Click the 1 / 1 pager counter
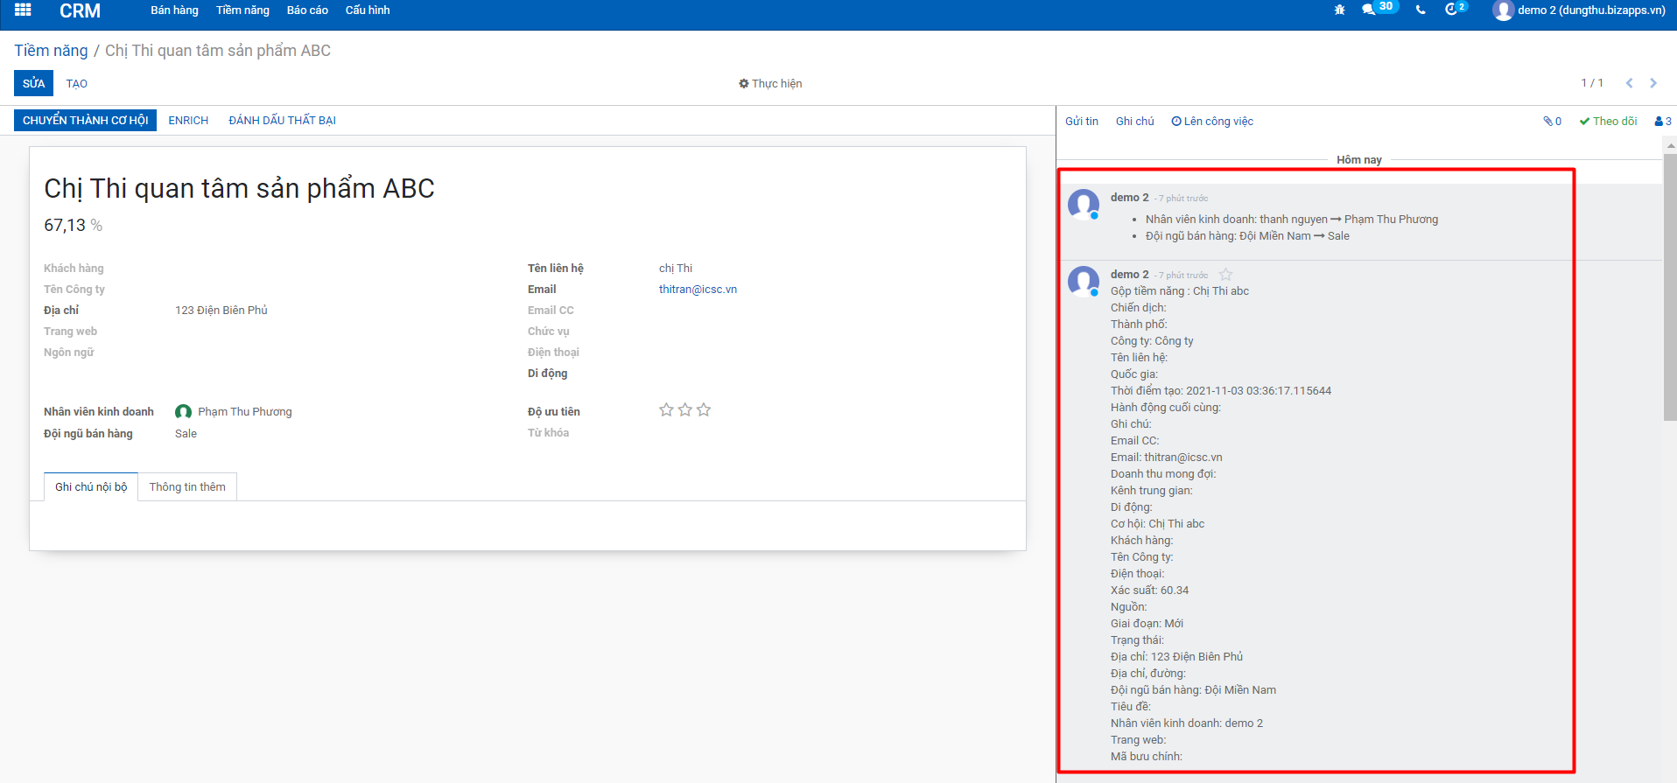This screenshot has height=783, width=1677. (1592, 83)
